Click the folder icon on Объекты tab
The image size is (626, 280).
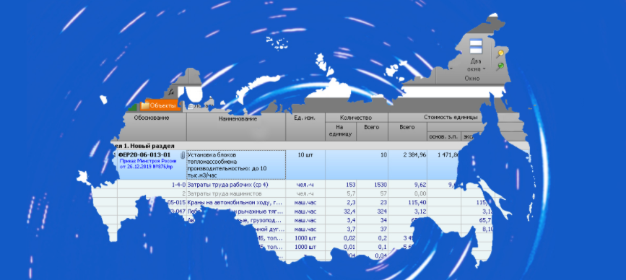click(x=145, y=105)
